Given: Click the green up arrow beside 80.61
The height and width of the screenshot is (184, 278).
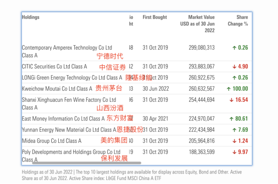Looking at the screenshot, I should [231, 119].
